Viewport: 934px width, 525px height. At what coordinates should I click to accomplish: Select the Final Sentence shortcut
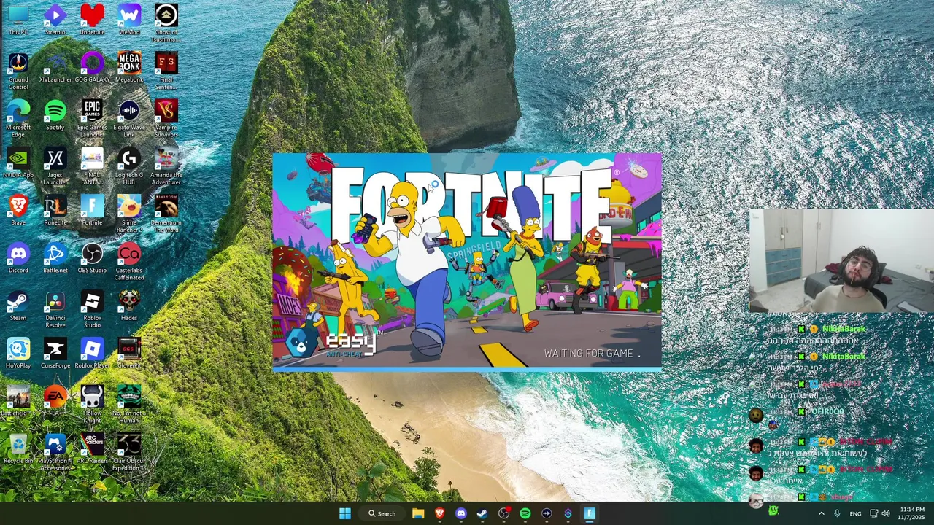166,71
